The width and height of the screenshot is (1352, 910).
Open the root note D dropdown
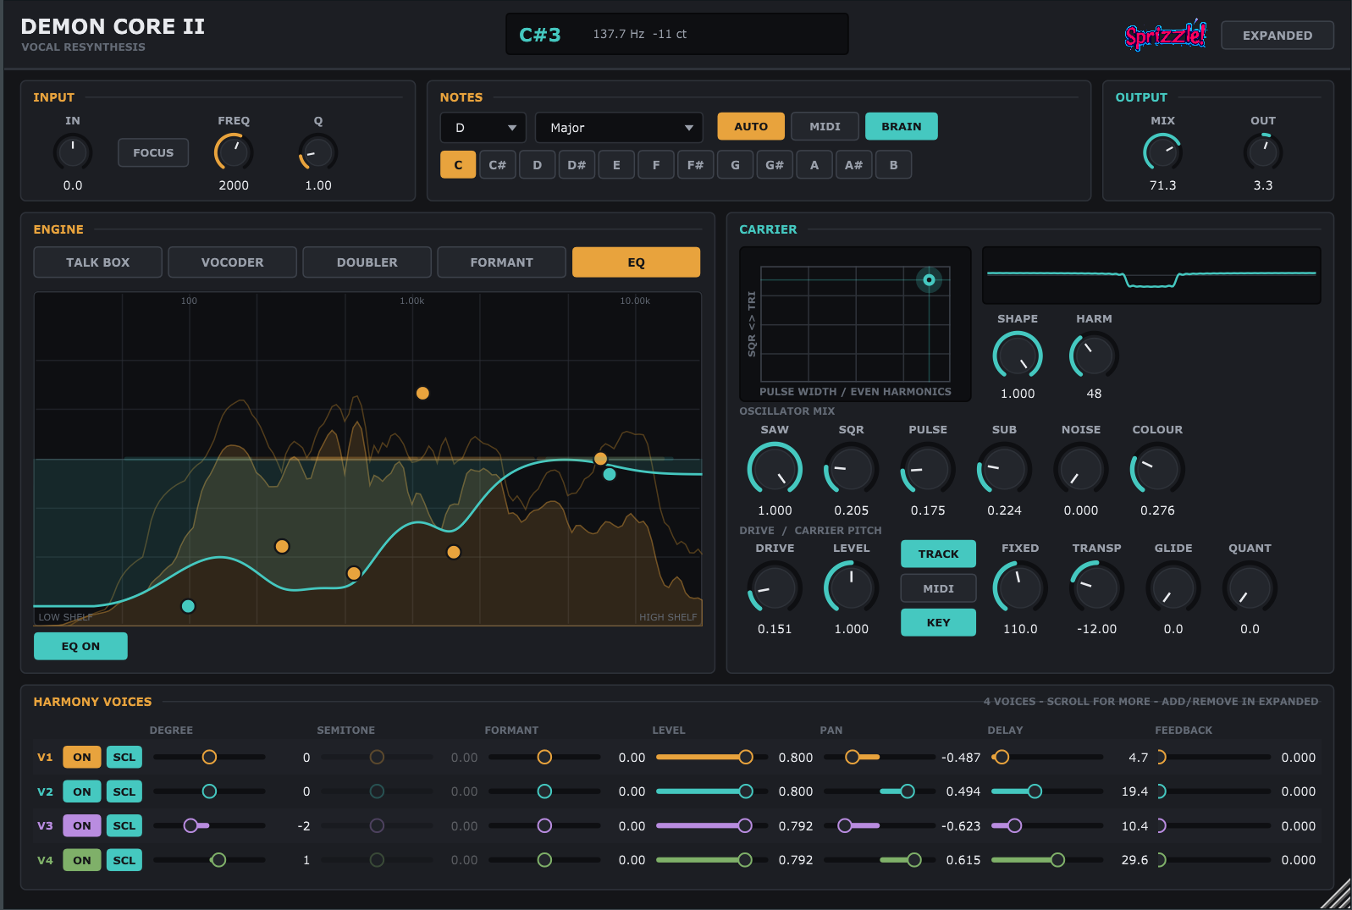(483, 128)
